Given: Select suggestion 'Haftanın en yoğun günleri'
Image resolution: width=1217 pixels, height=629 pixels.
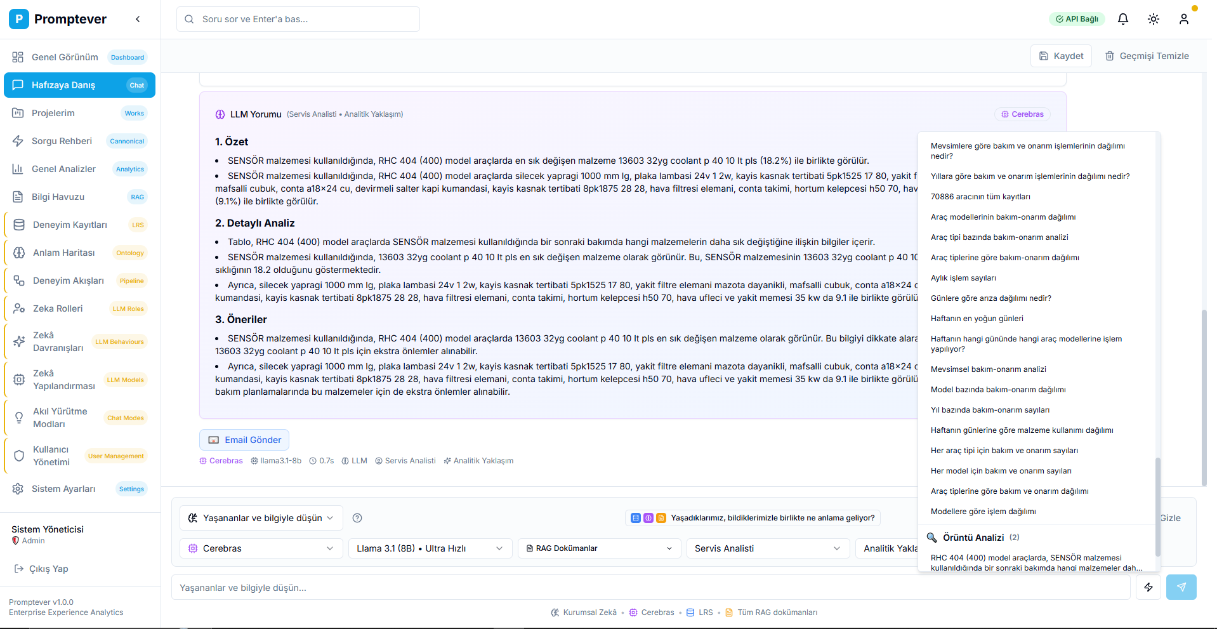Looking at the screenshot, I should tap(977, 319).
